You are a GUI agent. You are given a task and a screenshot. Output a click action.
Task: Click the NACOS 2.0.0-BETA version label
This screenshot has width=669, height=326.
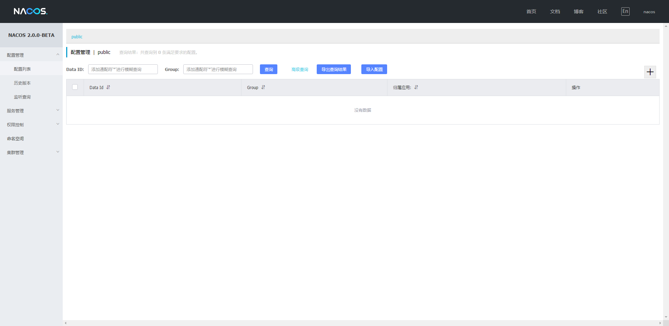coord(31,35)
